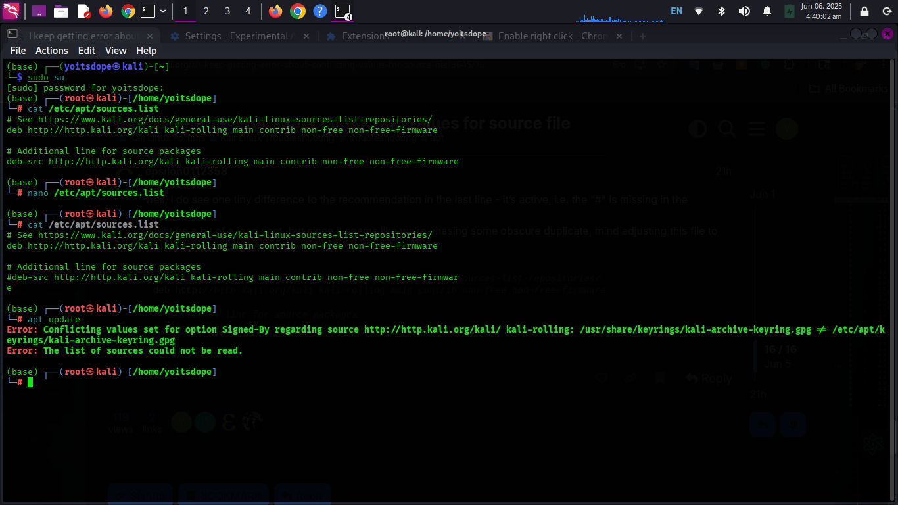
Task: Click the 'Conflicting values set for option Signed-By' error
Action: click(x=445, y=335)
